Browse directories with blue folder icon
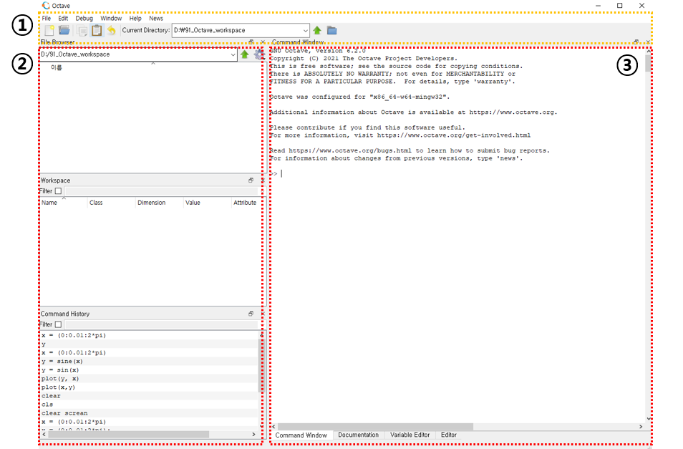 pos(332,30)
